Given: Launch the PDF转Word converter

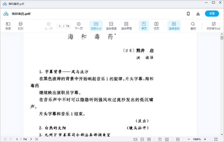Looking at the screenshot, I should pyautogui.click(x=213, y=26).
